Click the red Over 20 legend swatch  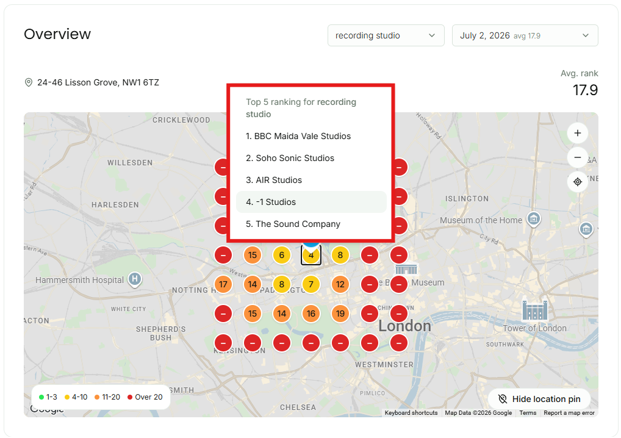[x=129, y=397]
